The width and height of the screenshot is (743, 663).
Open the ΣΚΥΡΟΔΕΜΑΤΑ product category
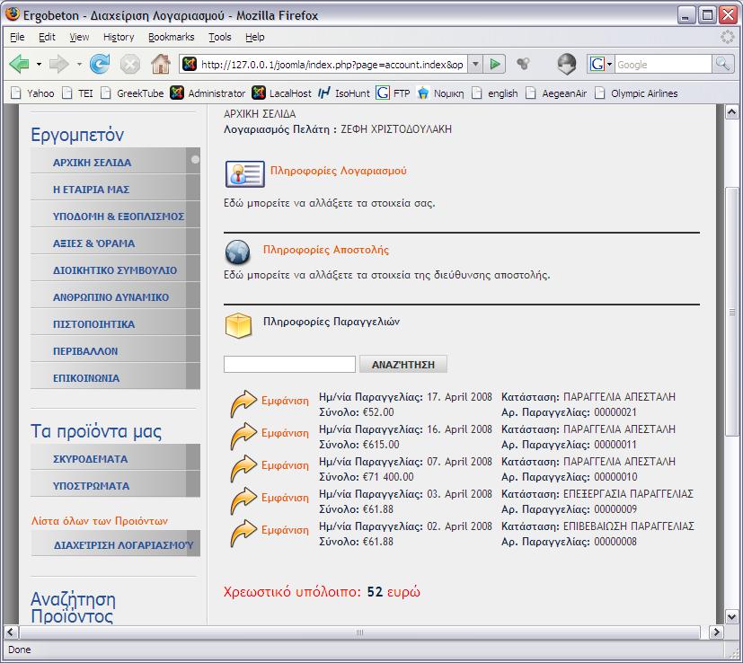point(115,459)
